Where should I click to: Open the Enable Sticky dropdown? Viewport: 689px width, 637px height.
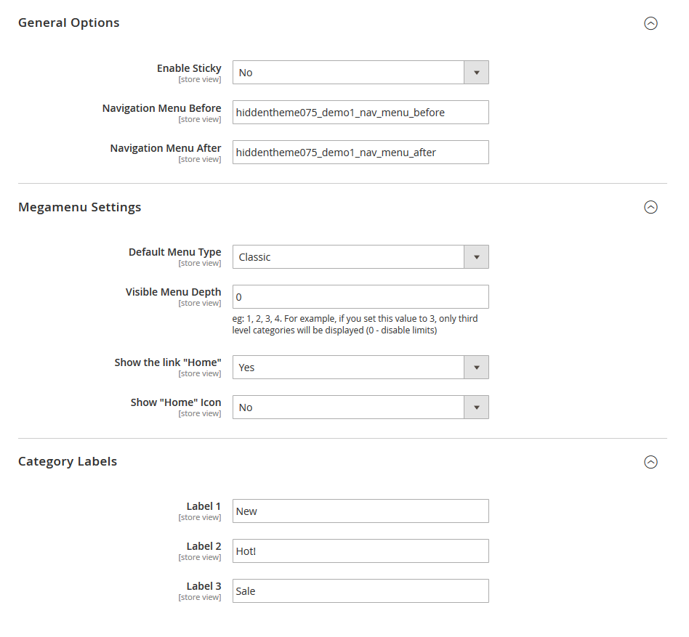(360, 73)
